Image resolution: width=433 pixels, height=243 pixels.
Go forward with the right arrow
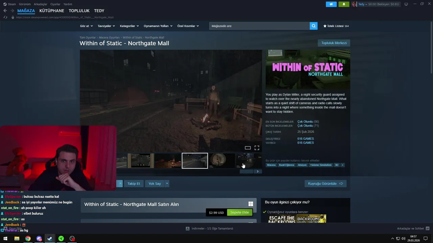pos(12,11)
